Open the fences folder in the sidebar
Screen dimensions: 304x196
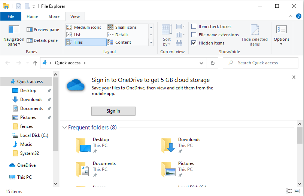(23, 126)
